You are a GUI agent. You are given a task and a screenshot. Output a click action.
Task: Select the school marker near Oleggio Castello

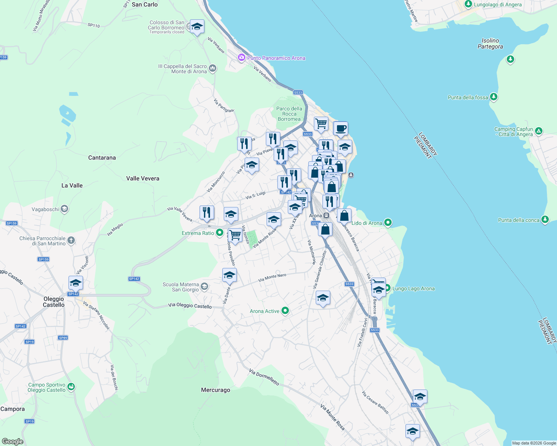click(76, 282)
